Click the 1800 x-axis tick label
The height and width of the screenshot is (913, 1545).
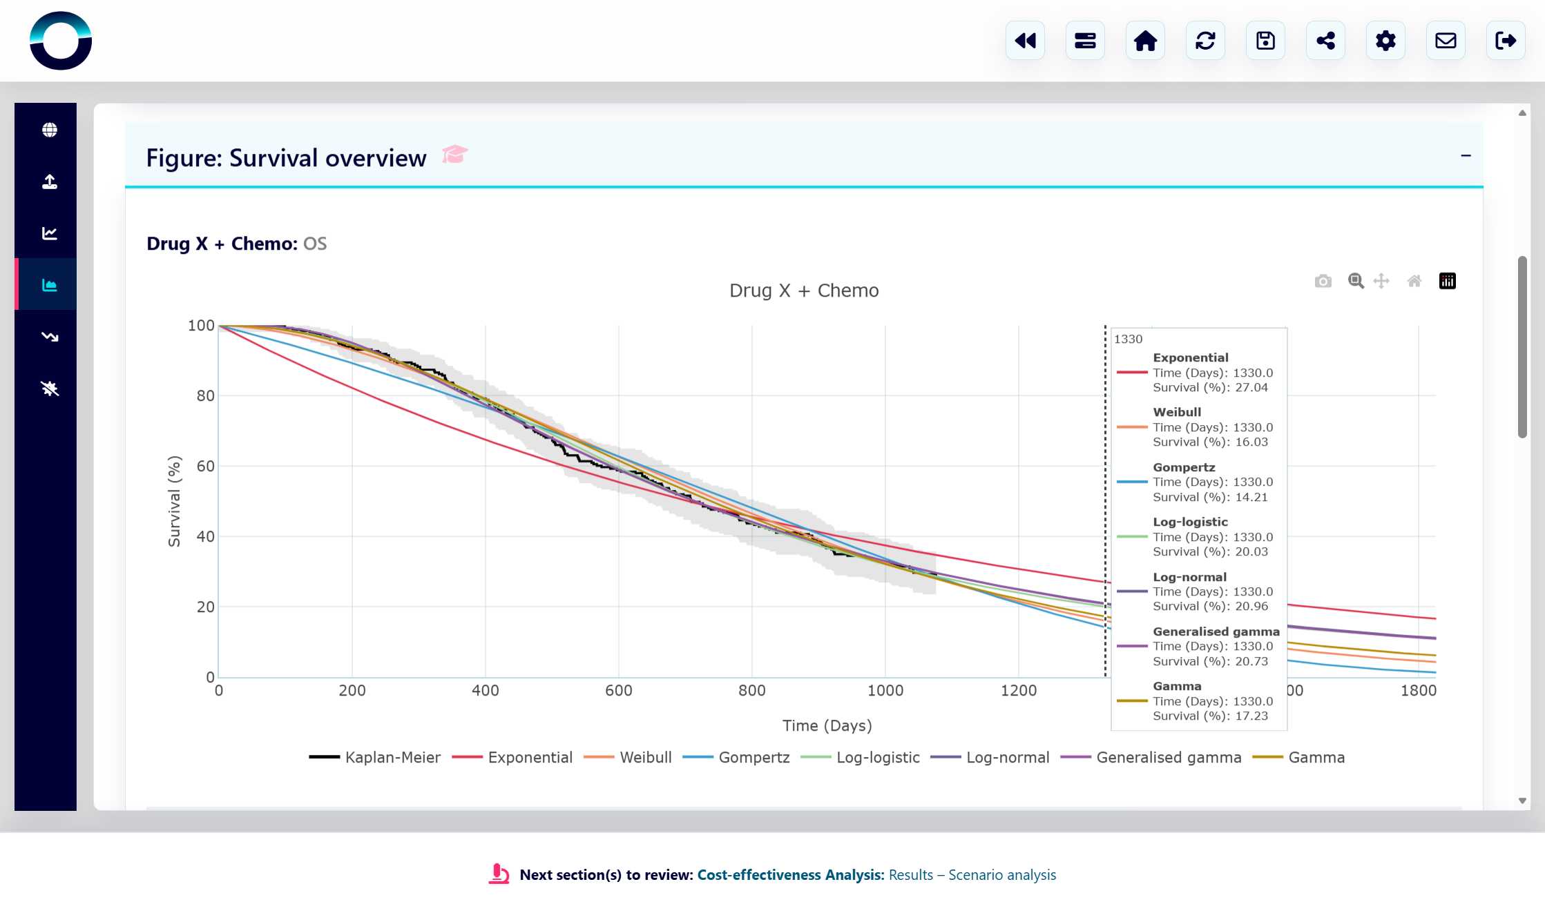click(1419, 690)
